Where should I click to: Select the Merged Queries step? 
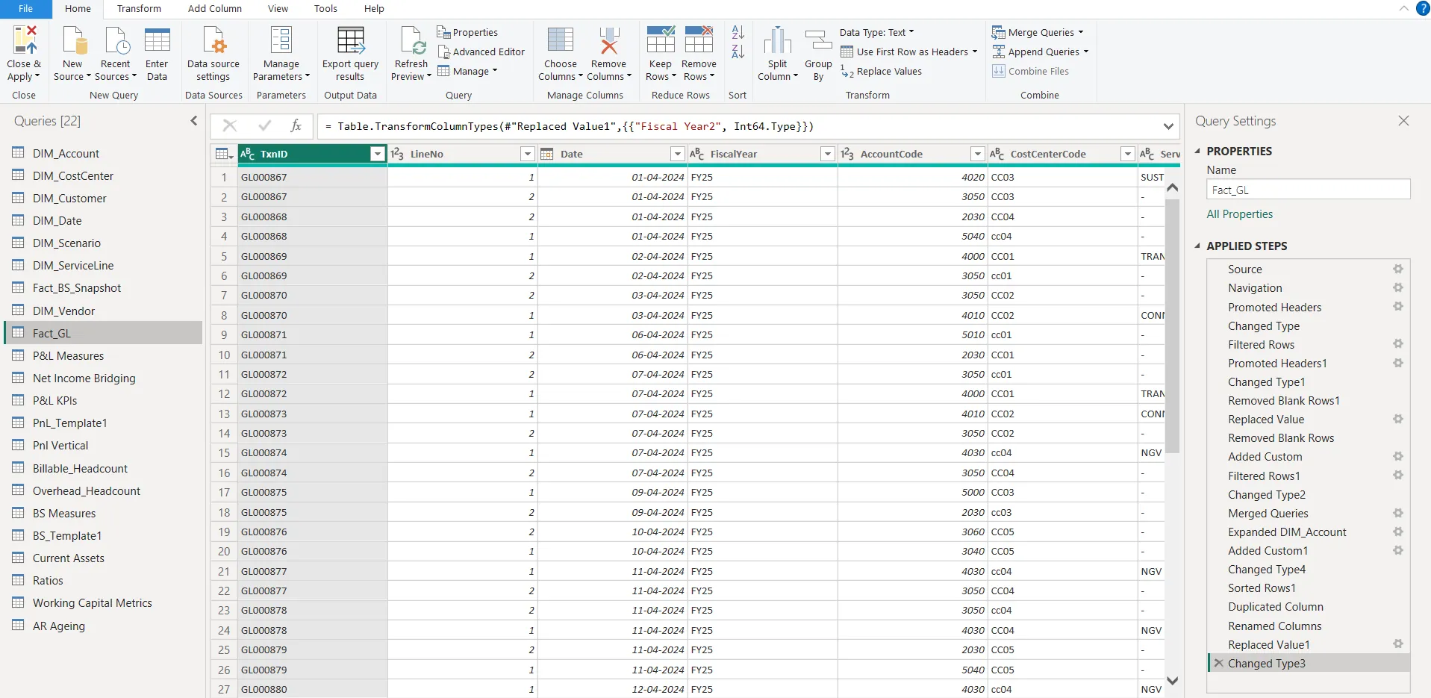1268,513
